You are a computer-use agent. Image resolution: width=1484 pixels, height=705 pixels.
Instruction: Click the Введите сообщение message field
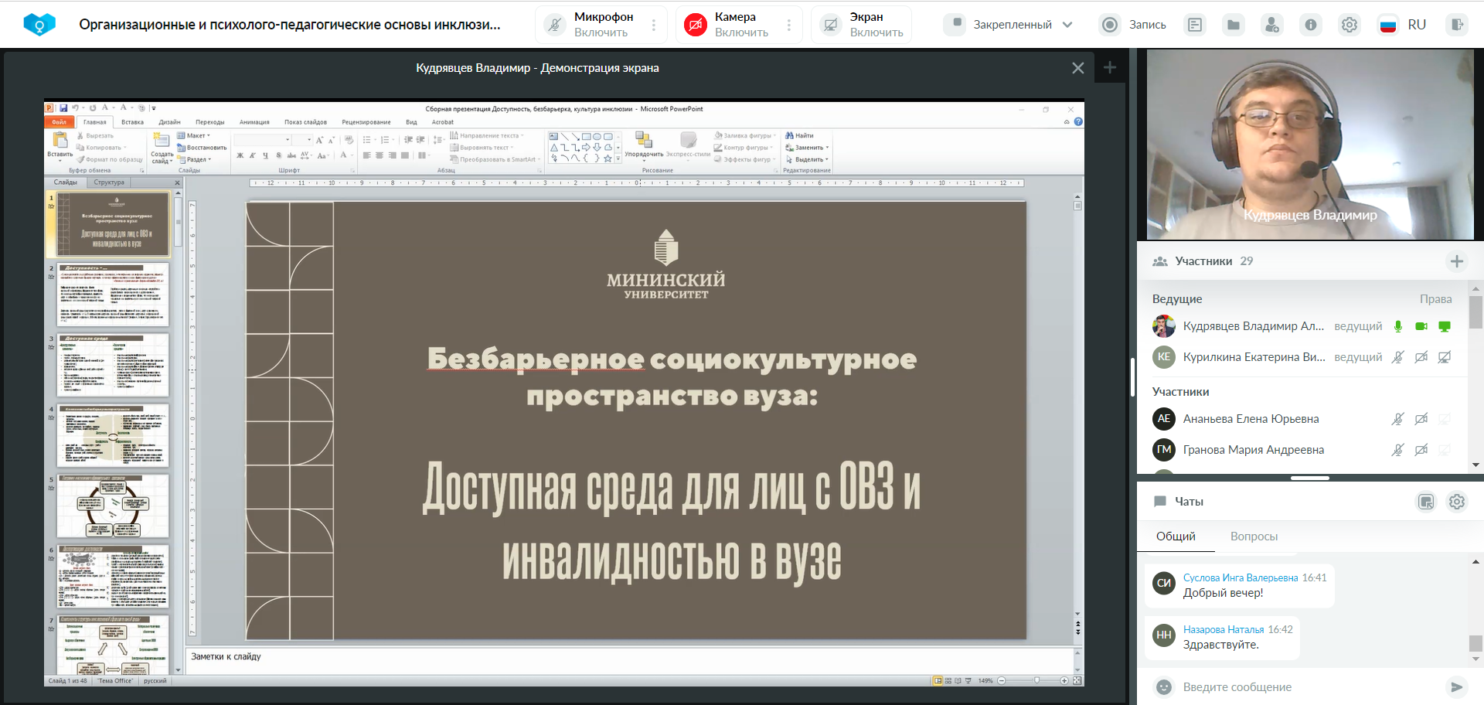(1306, 687)
